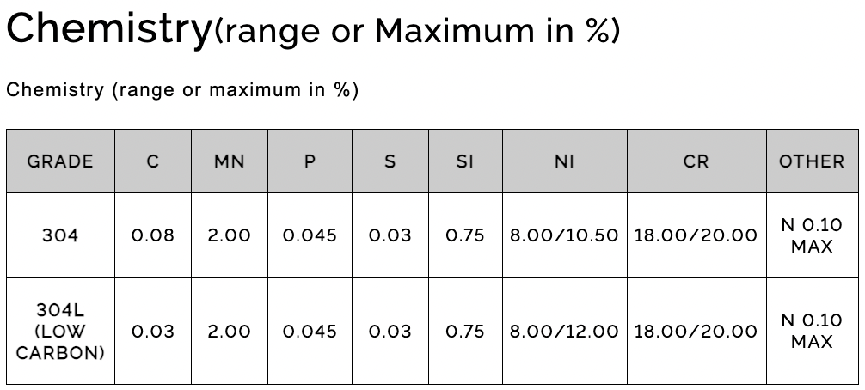
Task: Click the OTHER column header
Action: [x=812, y=161]
